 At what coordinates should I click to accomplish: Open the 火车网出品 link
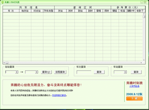[x=134, y=86]
